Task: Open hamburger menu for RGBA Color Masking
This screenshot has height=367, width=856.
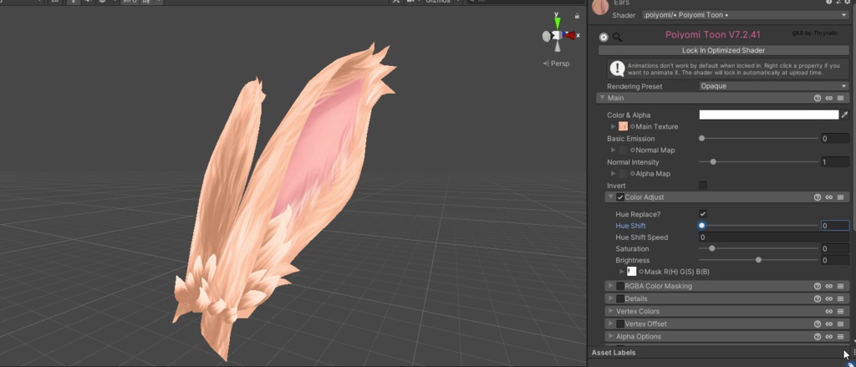Action: [x=840, y=286]
